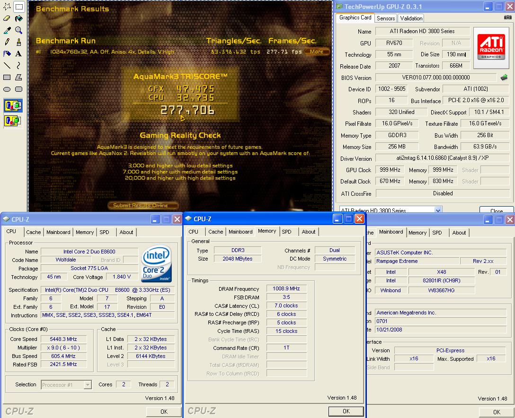The image size is (515, 418).
Task: Open the Cache tab in left CPU-Z window
Action: click(x=34, y=232)
